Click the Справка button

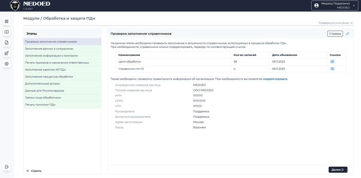pos(335,34)
